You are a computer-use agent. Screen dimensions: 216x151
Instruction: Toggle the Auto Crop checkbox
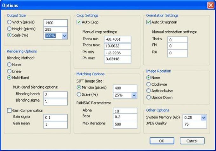click(x=79, y=22)
